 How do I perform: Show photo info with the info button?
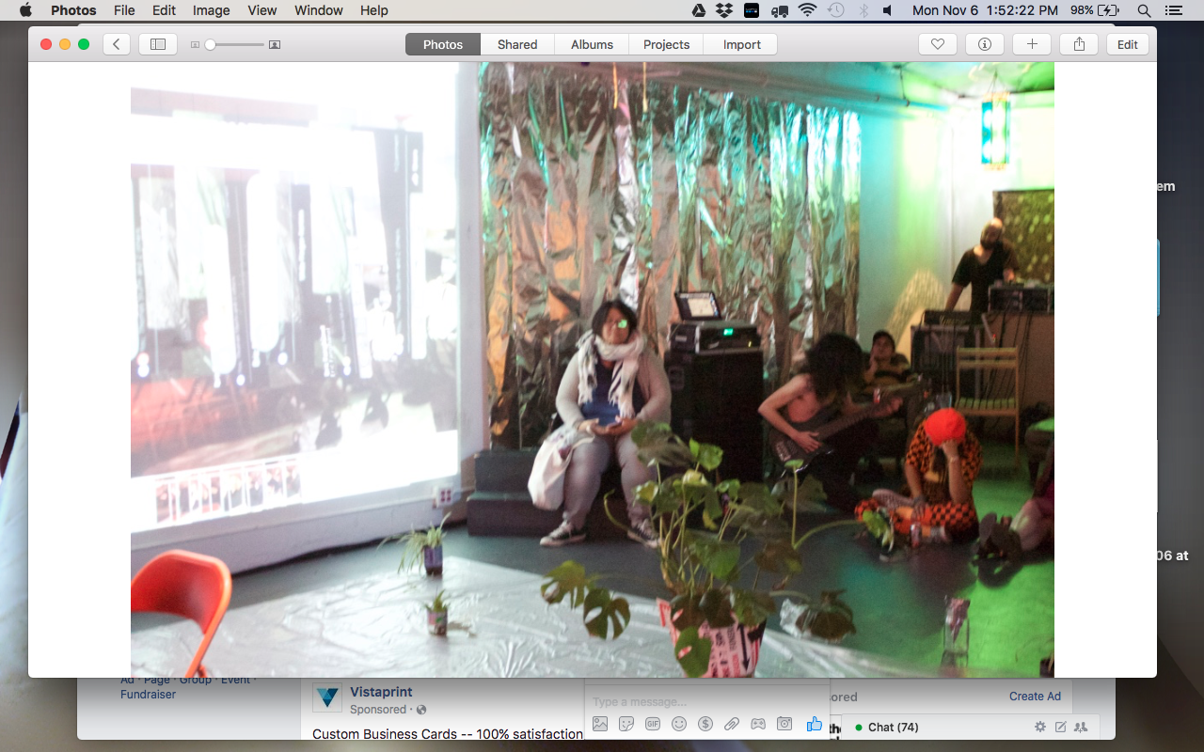[985, 44]
